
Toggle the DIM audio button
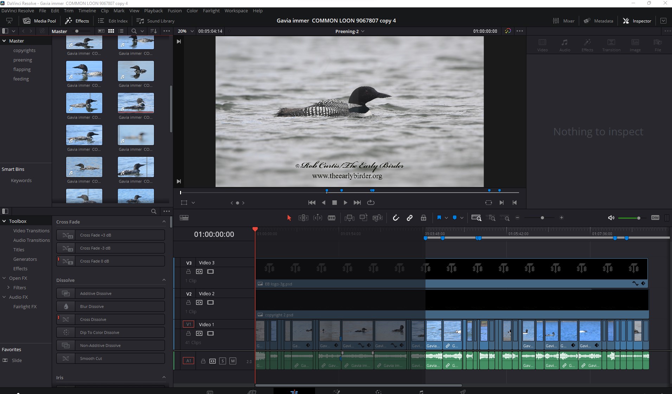point(655,218)
